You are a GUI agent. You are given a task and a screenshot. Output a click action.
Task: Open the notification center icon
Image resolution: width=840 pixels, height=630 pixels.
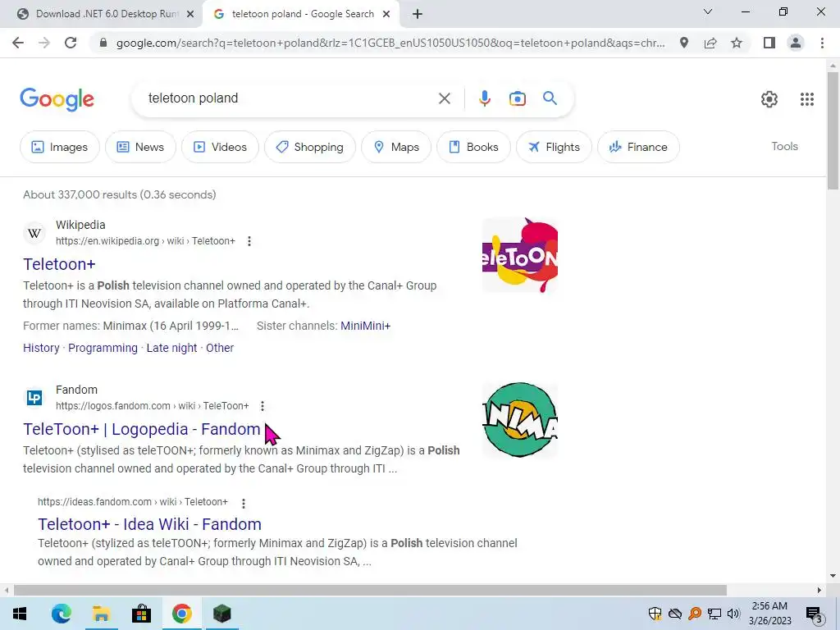tap(814, 614)
